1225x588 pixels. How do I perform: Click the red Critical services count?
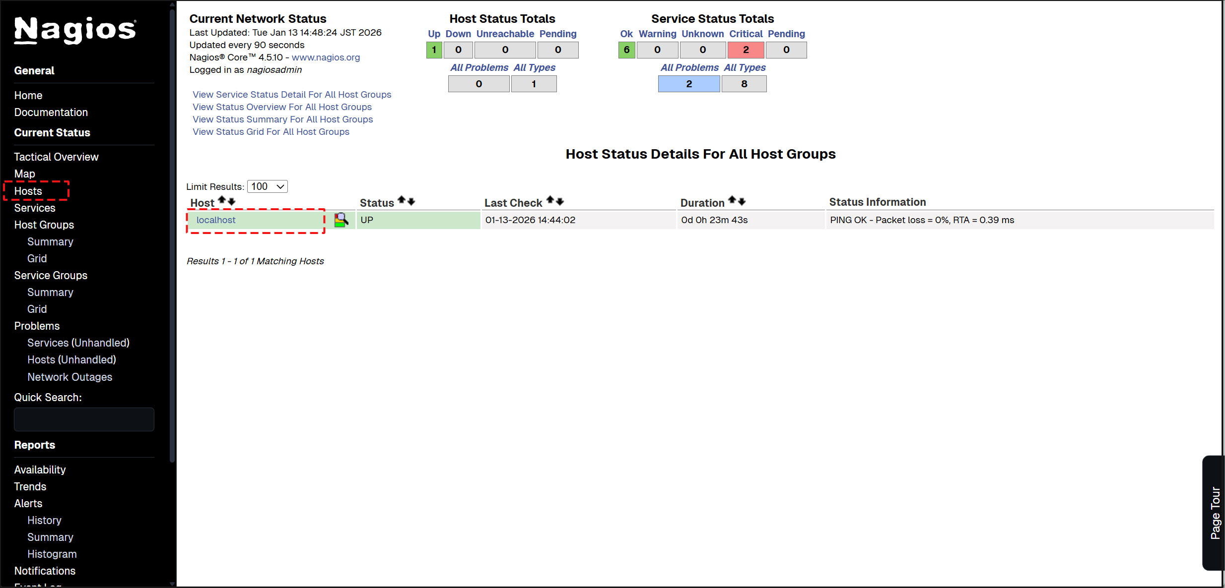pyautogui.click(x=746, y=50)
